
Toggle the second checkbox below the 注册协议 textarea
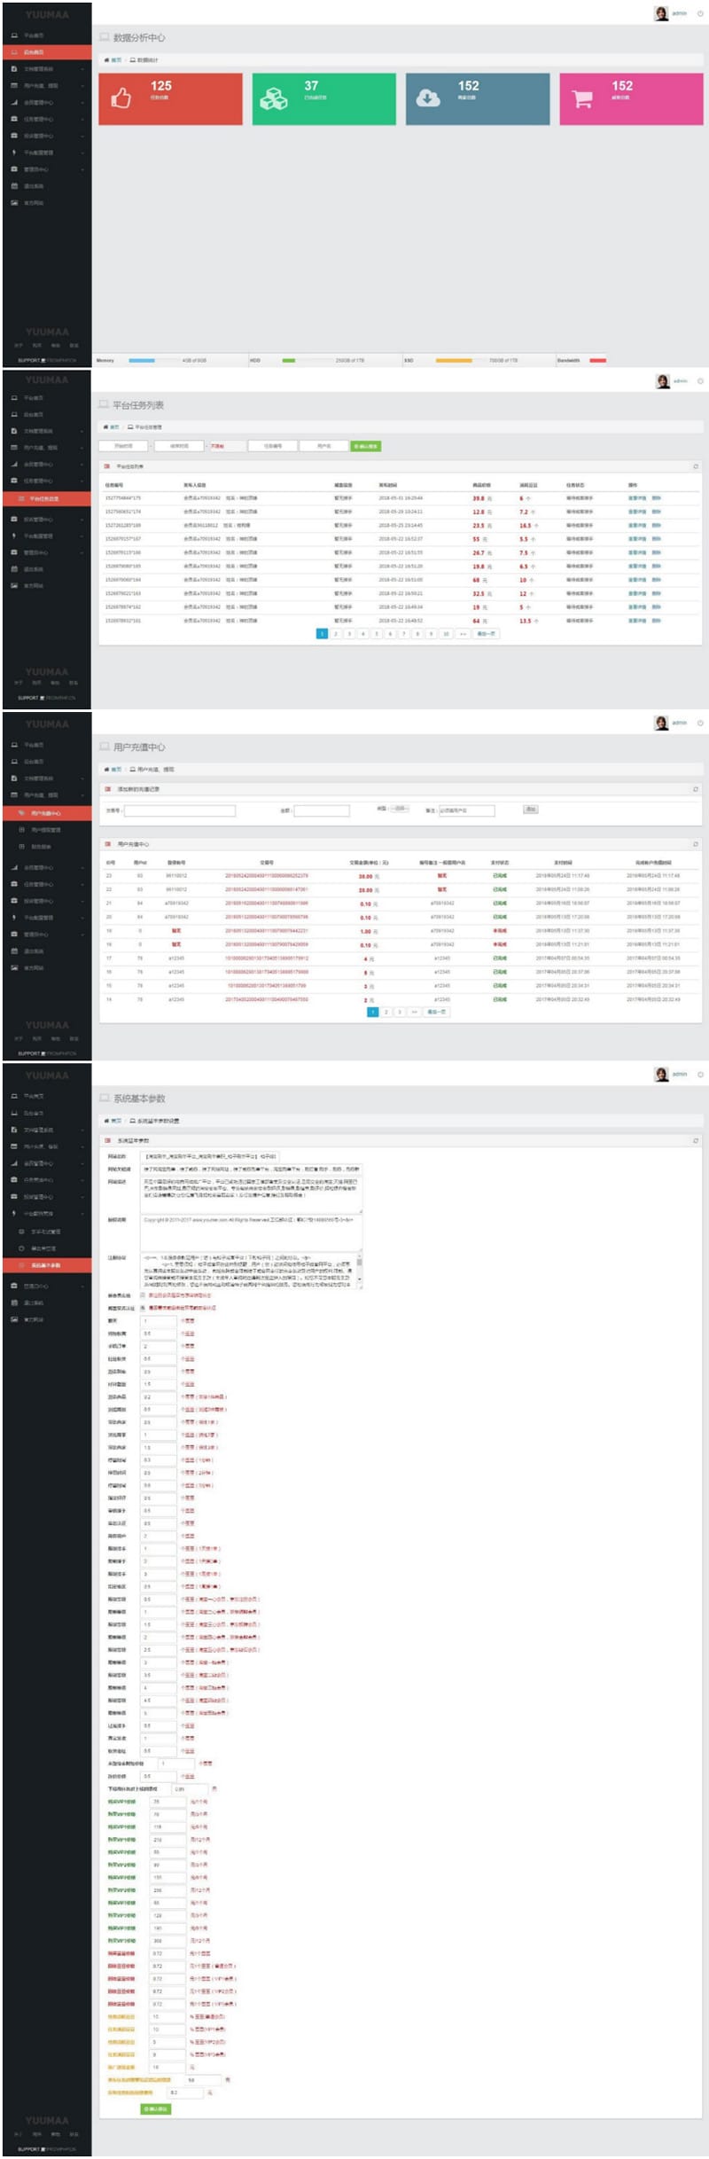coord(143,1308)
